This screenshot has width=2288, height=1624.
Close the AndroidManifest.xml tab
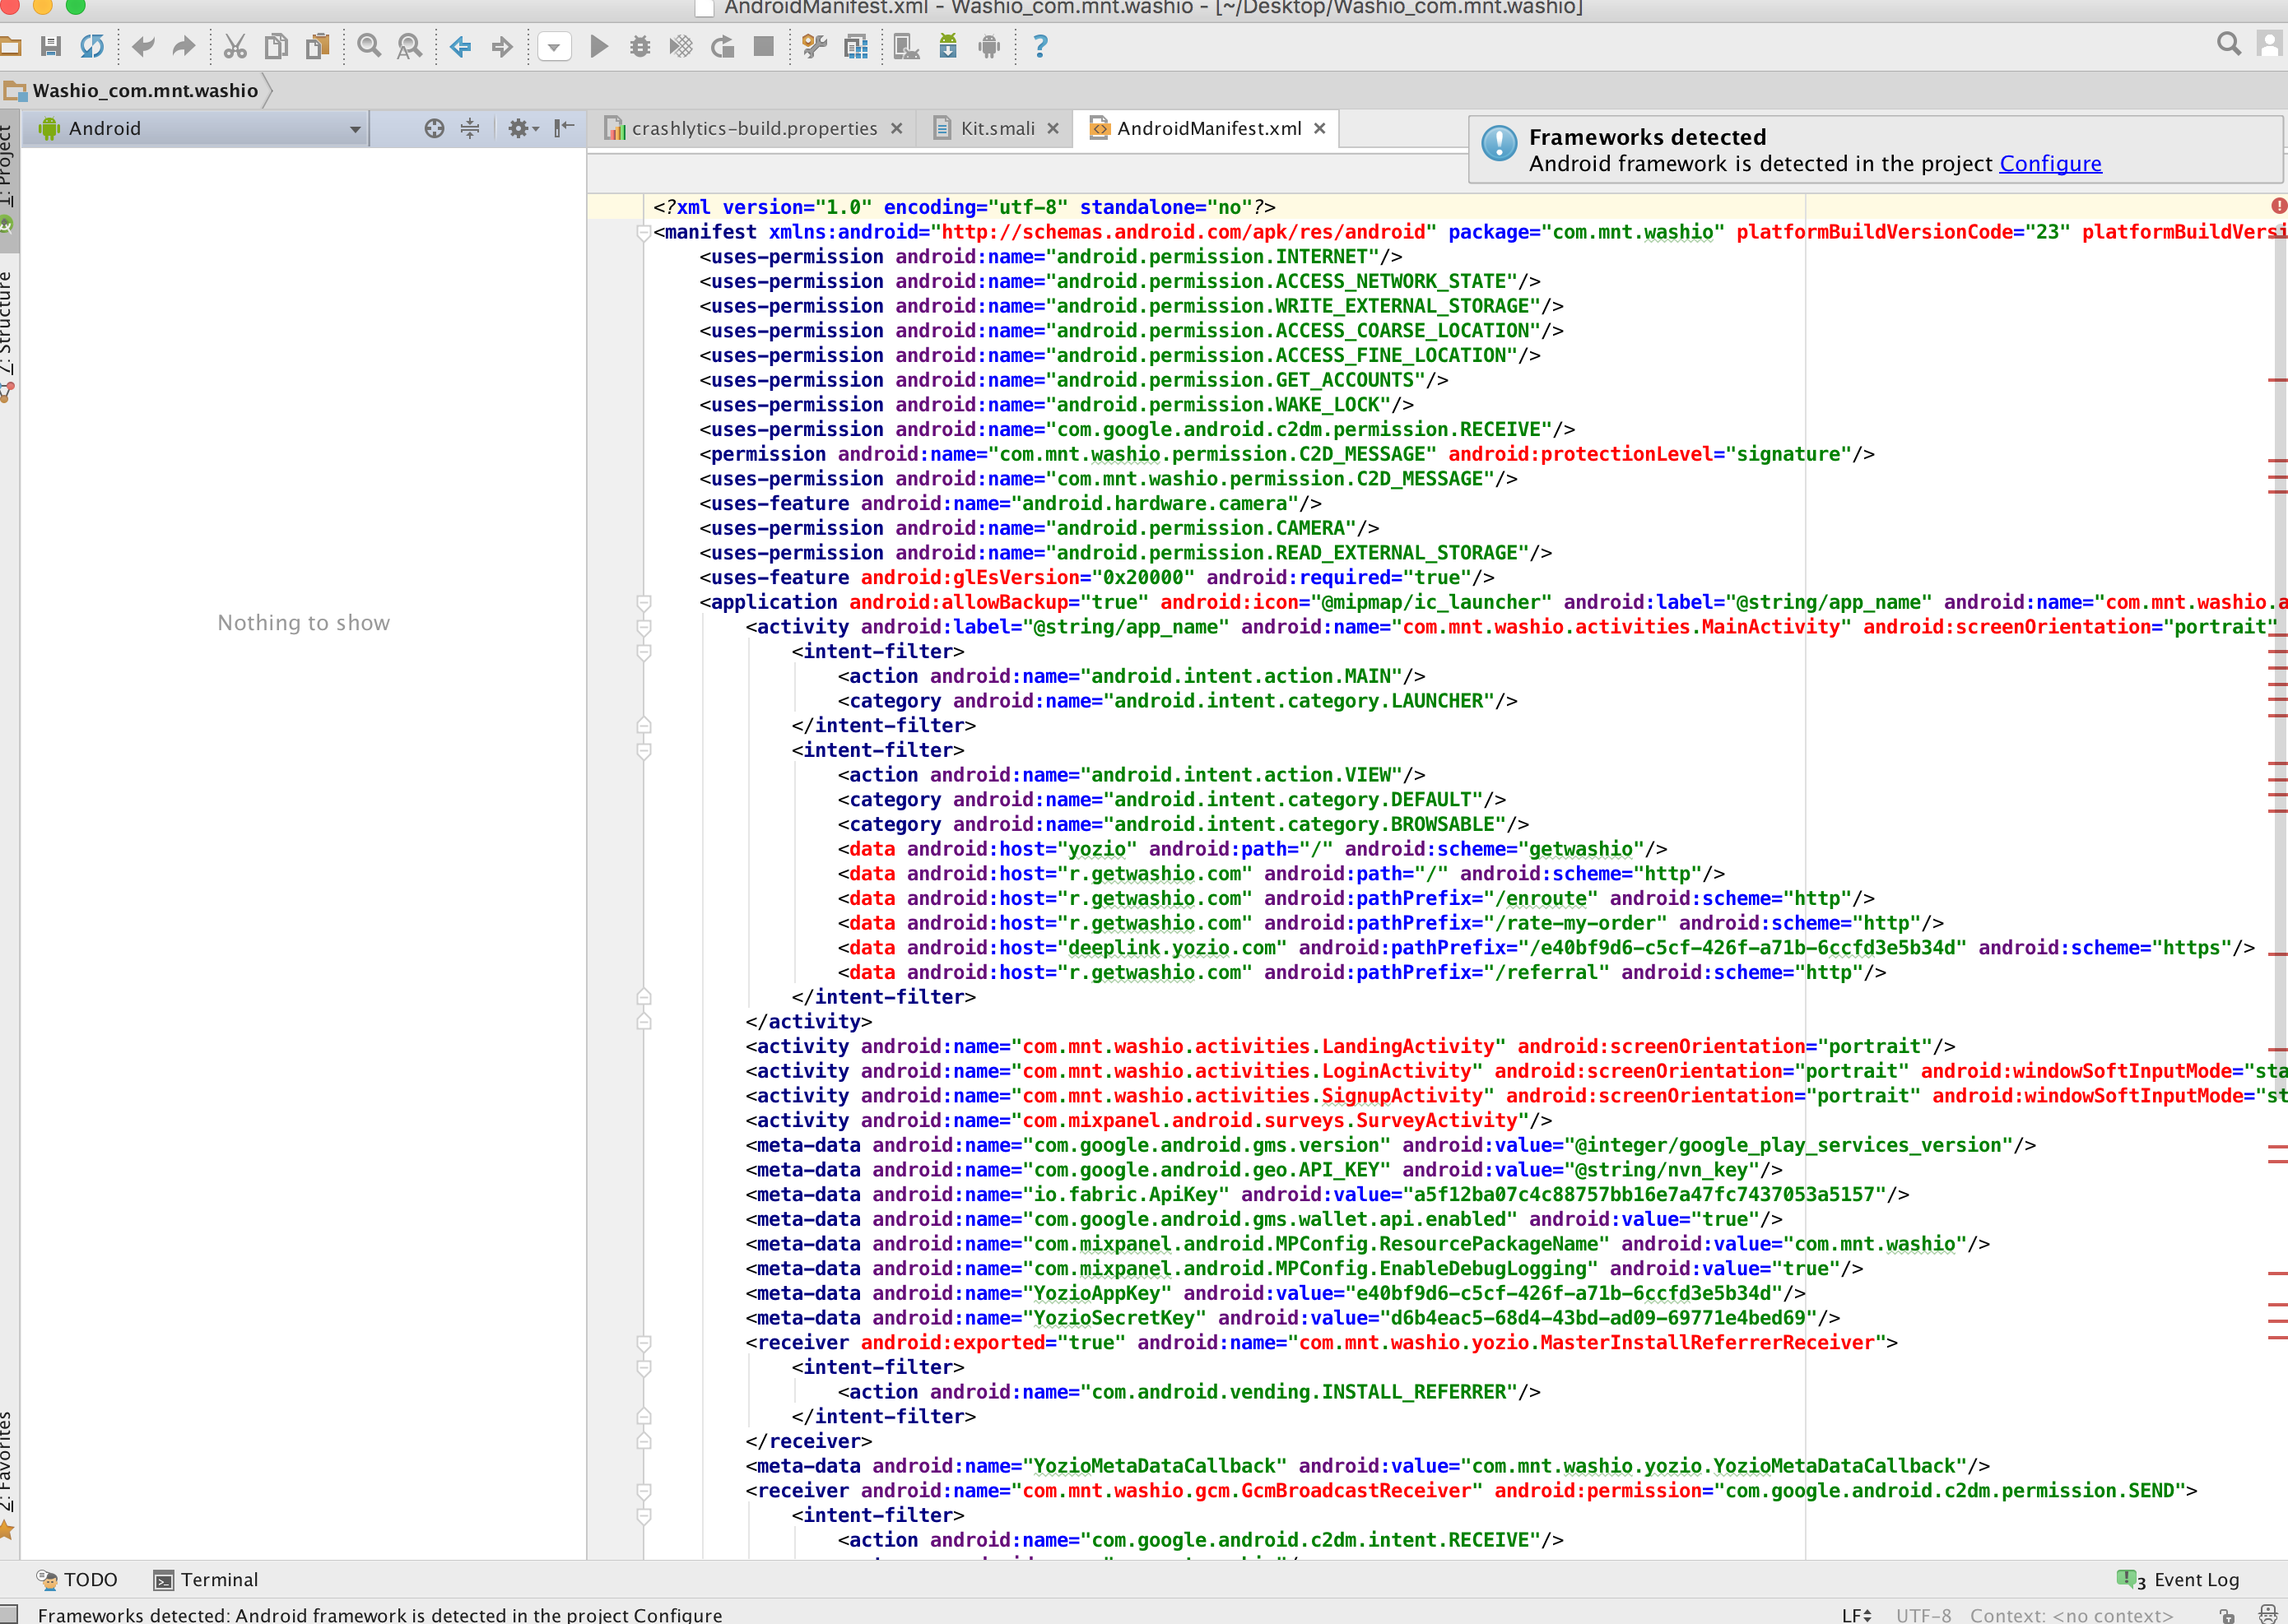pos(1319,128)
